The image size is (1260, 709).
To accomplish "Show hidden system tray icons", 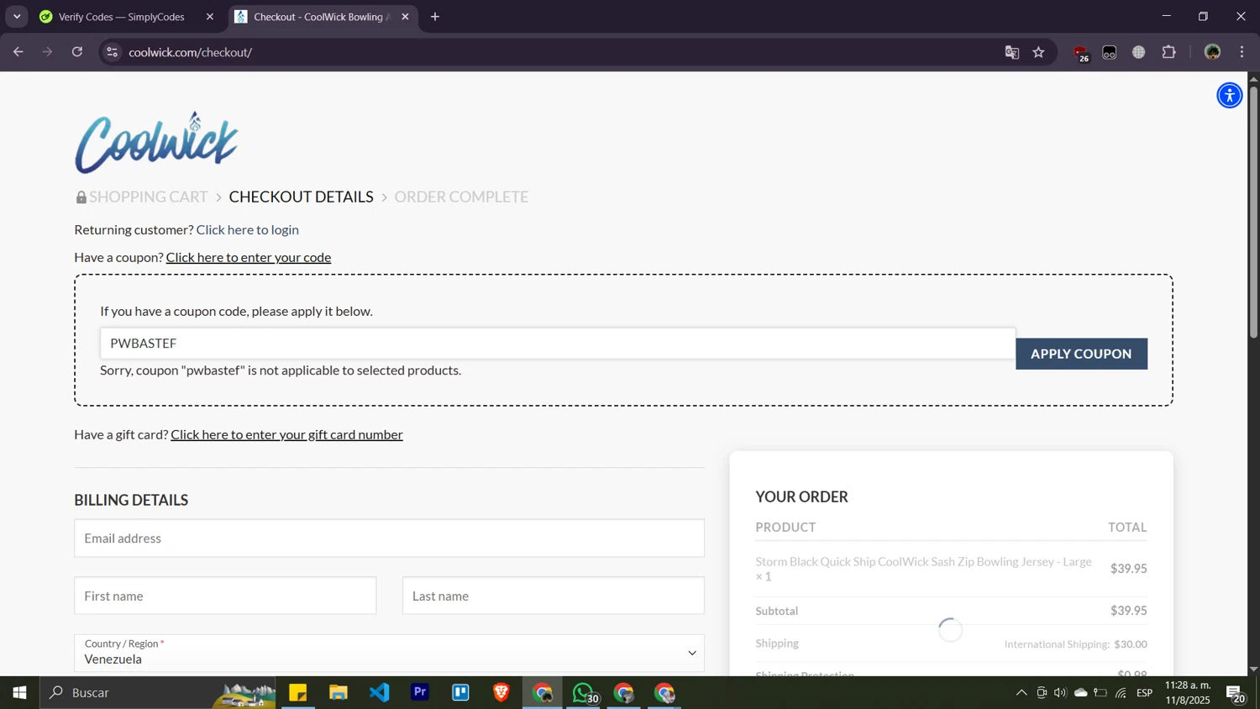I will tap(1021, 693).
